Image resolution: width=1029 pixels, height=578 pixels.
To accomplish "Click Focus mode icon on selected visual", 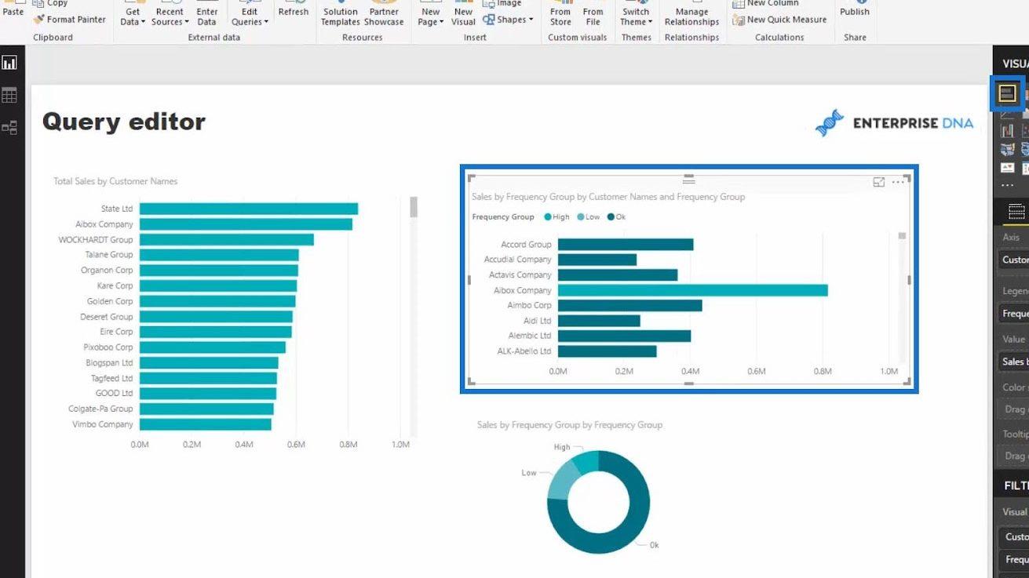I will (x=878, y=182).
